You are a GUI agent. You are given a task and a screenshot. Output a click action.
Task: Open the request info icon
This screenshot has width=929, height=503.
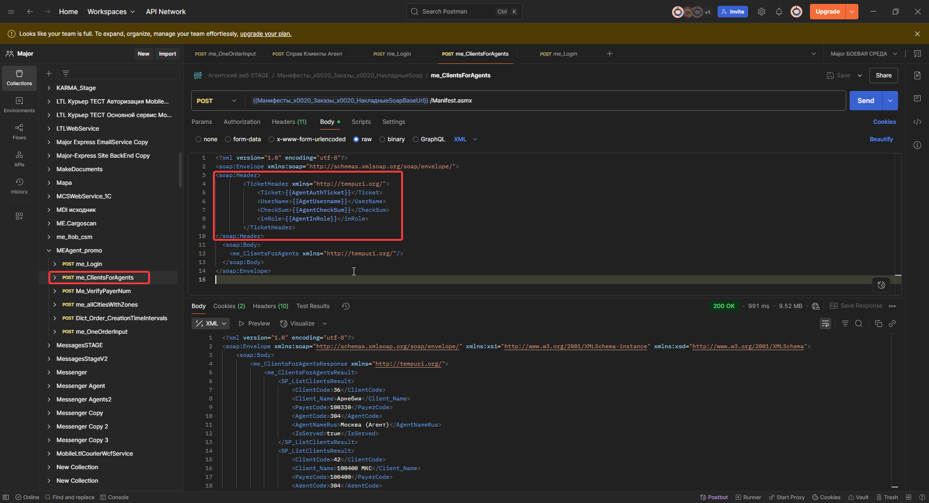pyautogui.click(x=917, y=145)
